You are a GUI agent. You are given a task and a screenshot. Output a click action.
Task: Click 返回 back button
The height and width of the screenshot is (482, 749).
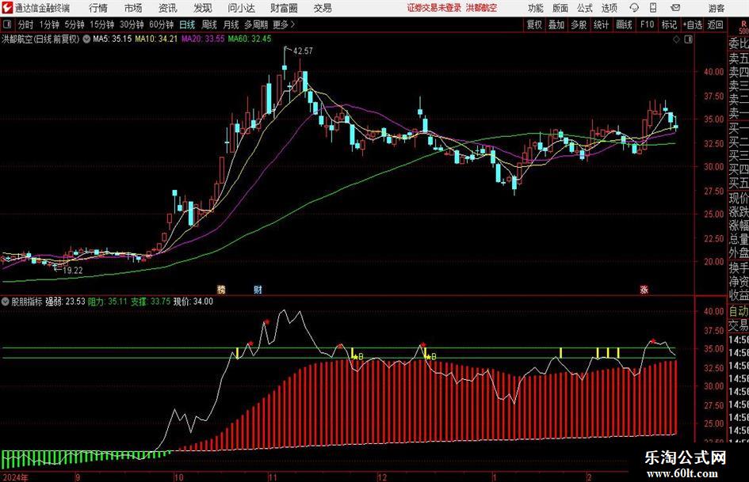coord(715,25)
